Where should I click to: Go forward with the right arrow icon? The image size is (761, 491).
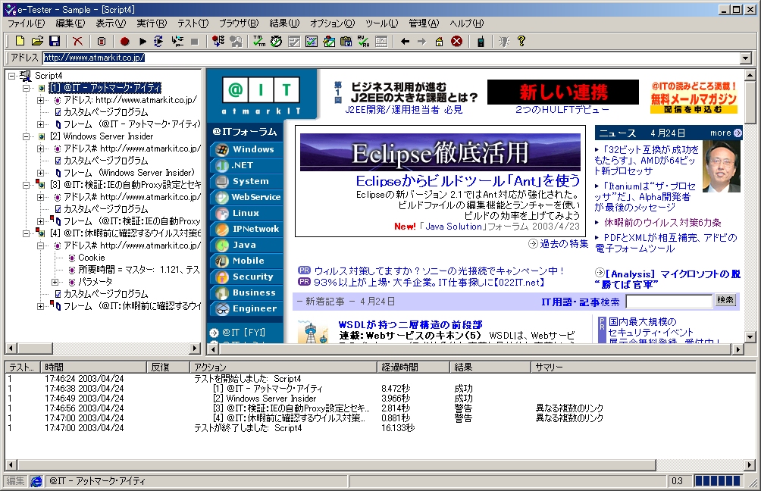point(421,41)
